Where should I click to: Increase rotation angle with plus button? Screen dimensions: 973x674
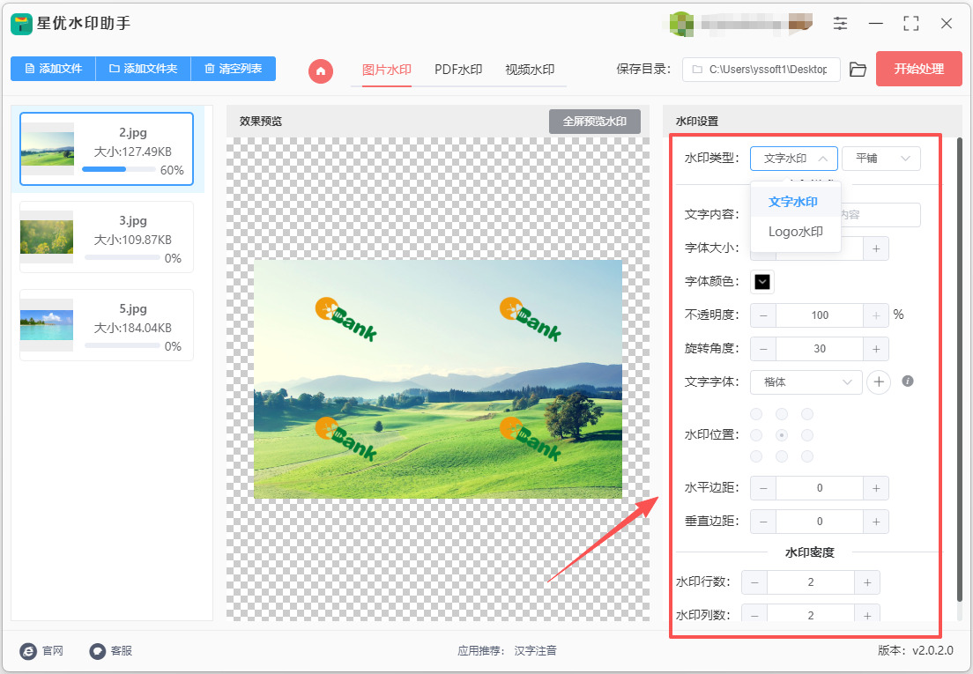click(x=875, y=349)
